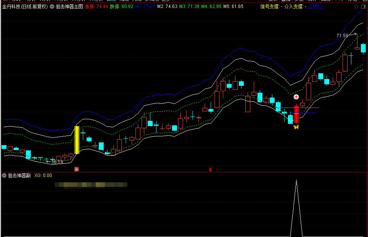The image size is (368, 237).
Task: Click the M1 77.87 value
Action: [x=145, y=6]
